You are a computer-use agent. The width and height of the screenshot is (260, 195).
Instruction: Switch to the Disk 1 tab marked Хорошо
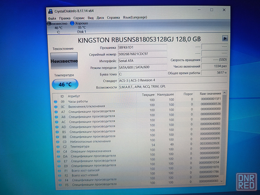point(79,28)
